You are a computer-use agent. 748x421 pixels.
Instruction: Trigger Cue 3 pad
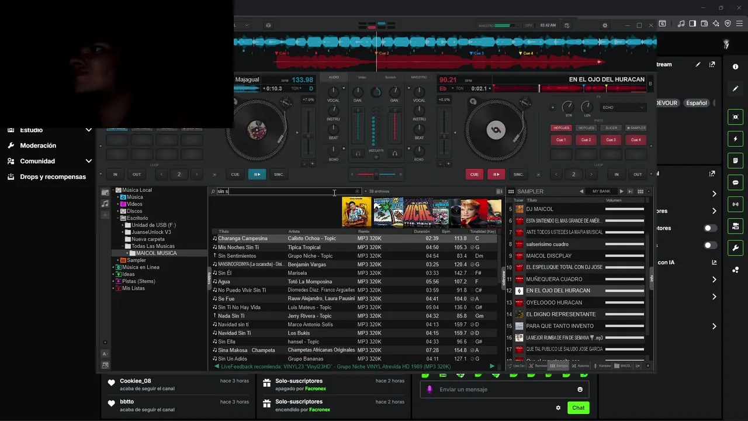coord(611,140)
